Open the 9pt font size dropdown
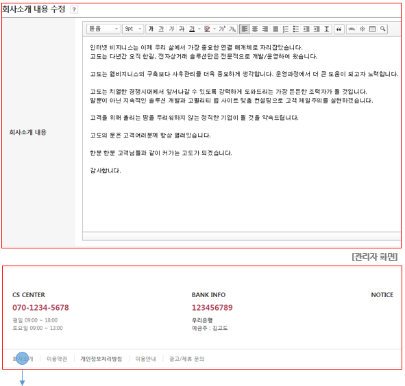Screen dimensions: 405x386 (x=133, y=29)
